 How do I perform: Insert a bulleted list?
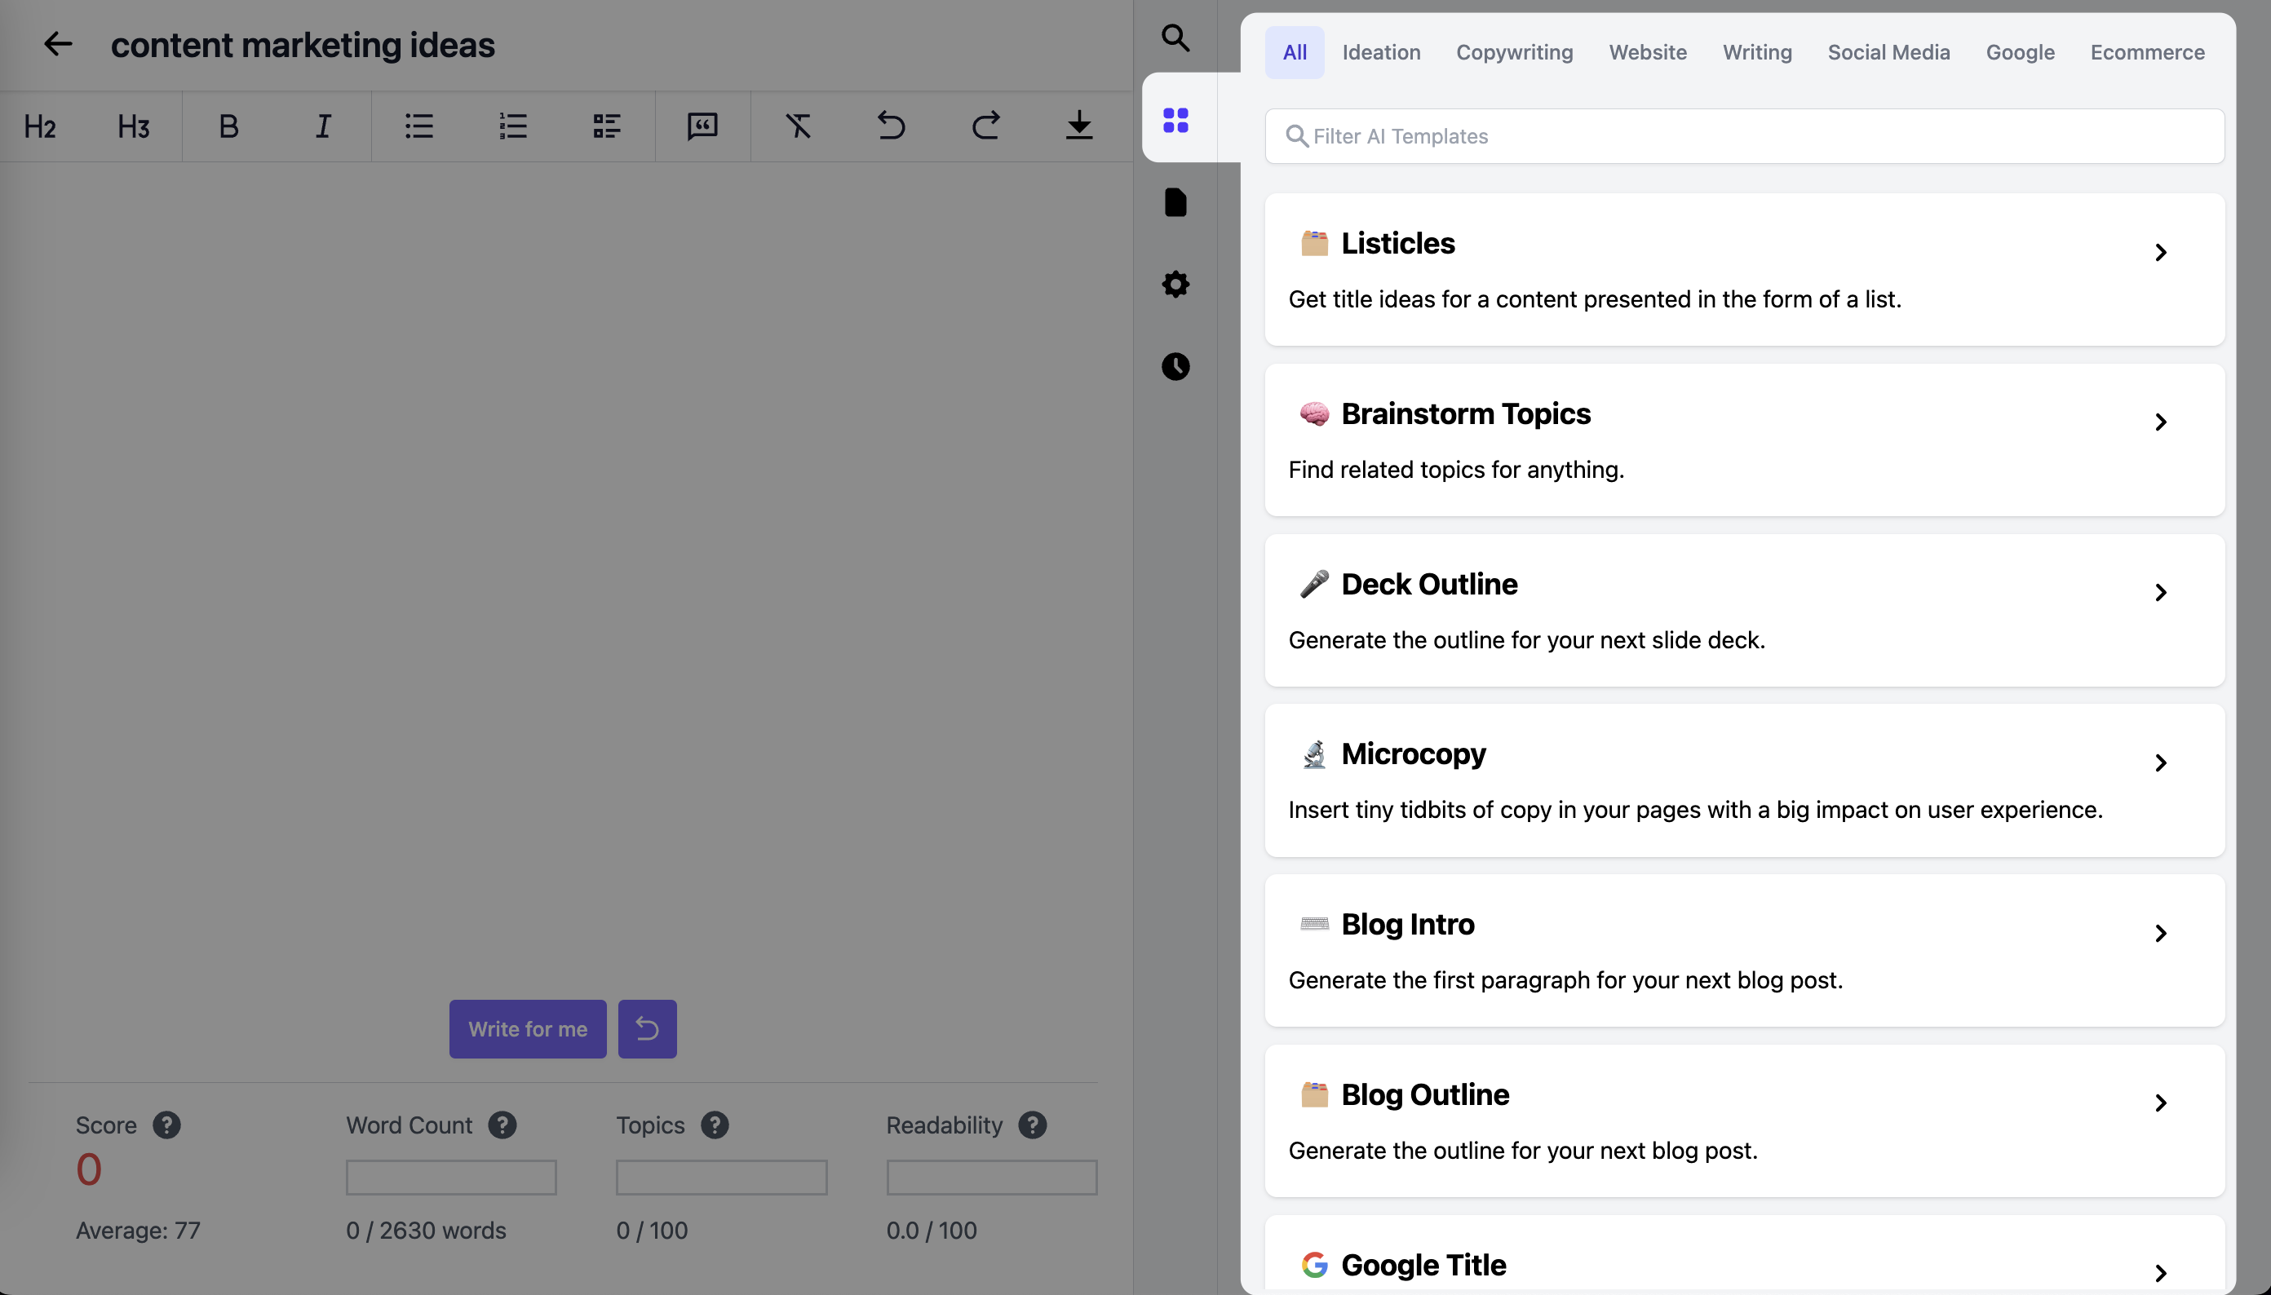419,126
